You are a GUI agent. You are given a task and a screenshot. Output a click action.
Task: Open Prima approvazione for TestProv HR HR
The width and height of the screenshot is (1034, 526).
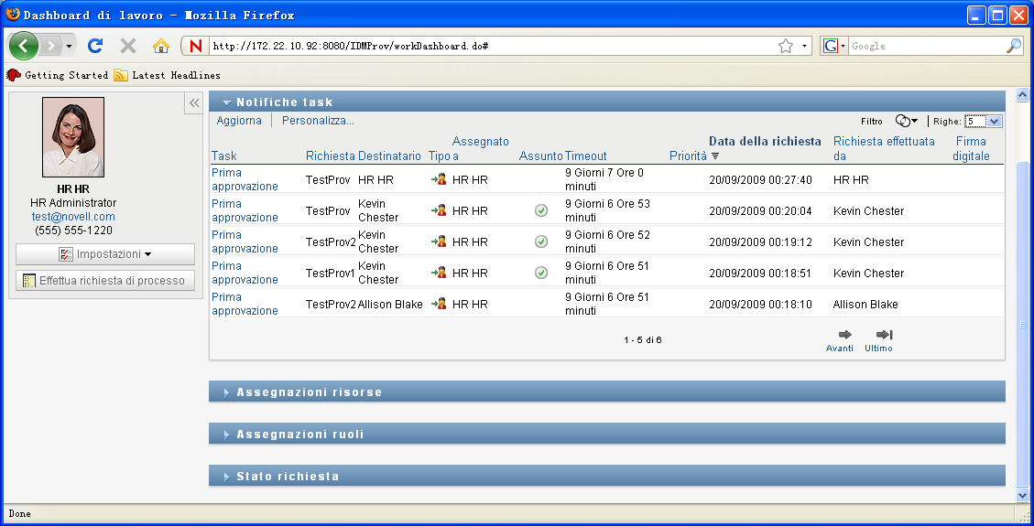pos(245,179)
